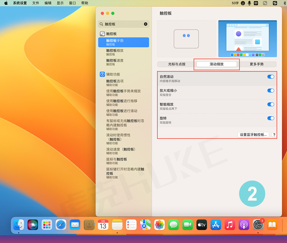Open the 显示 menu
Viewport: 287px width, 243px height.
pos(60,3)
